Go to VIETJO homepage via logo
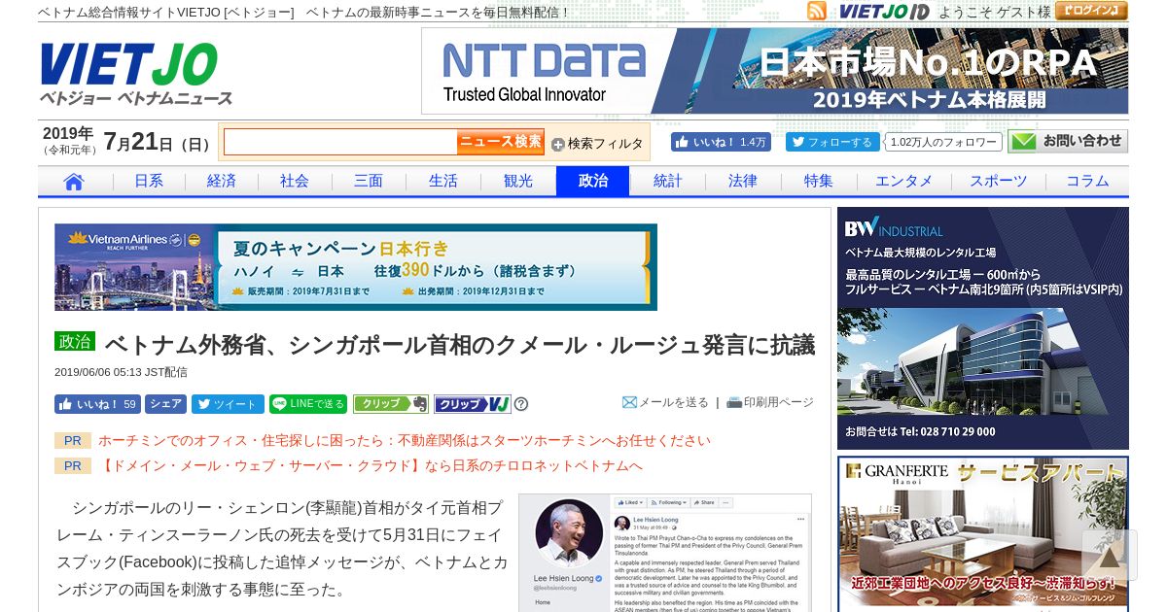Viewport: 1167px width, 612px height. coord(135,74)
